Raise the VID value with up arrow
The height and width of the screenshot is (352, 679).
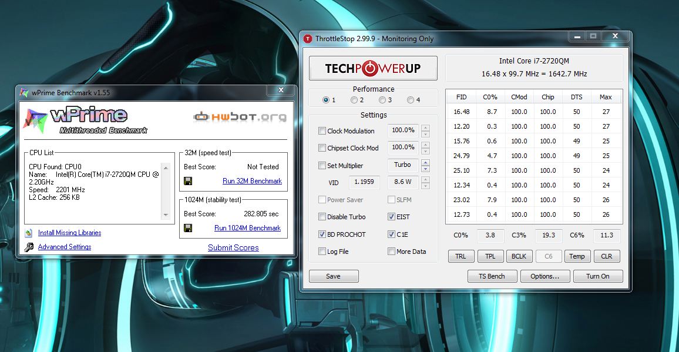tap(426, 179)
